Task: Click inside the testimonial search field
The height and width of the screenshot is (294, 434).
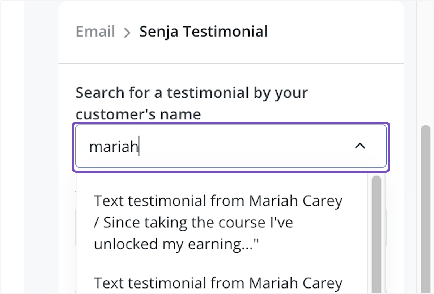Action: pyautogui.click(x=217, y=146)
